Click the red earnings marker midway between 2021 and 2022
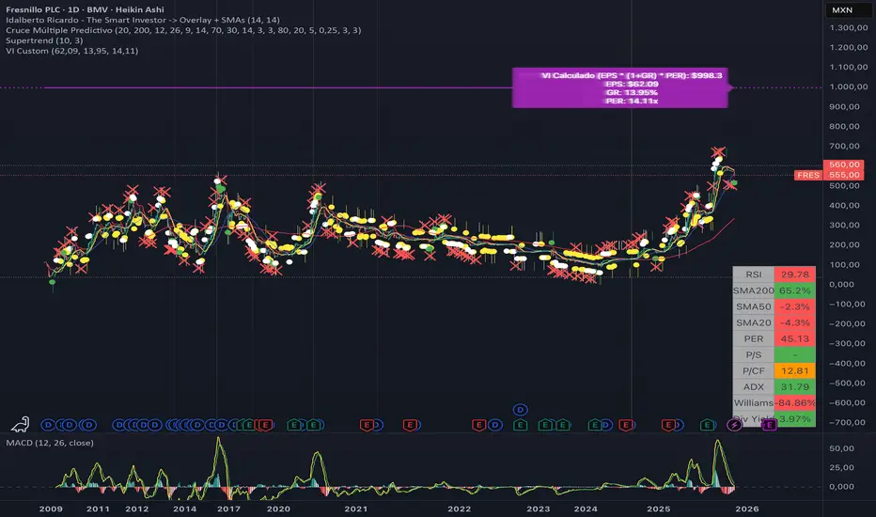Image resolution: width=876 pixels, height=517 pixels. tap(410, 425)
